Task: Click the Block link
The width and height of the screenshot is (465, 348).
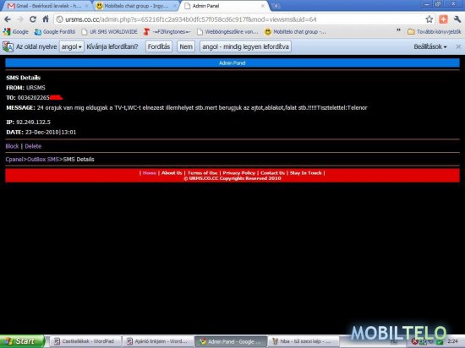Action: click(x=12, y=146)
